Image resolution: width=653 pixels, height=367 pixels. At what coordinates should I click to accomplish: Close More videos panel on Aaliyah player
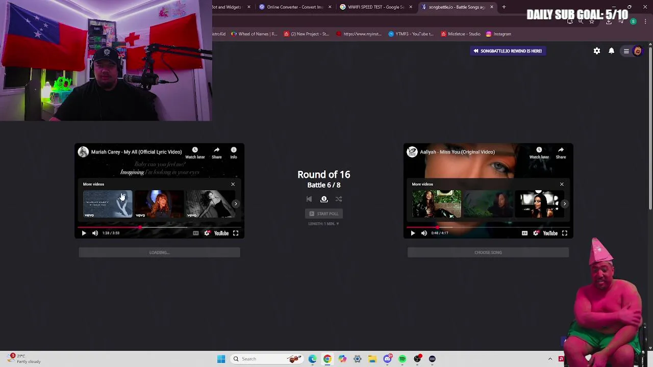pyautogui.click(x=562, y=184)
